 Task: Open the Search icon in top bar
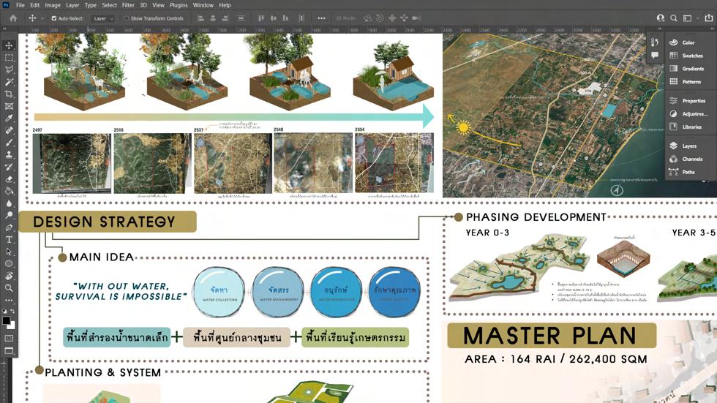(x=674, y=18)
